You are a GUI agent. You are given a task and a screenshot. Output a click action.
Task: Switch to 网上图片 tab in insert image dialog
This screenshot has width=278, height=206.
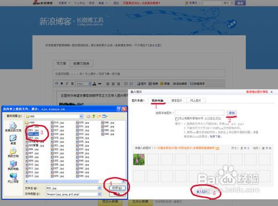[196, 101]
